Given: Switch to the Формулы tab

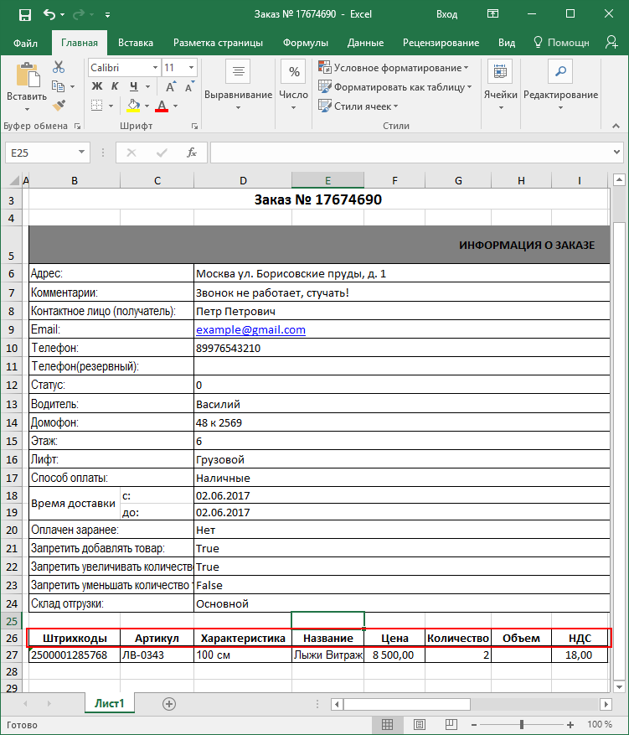Looking at the screenshot, I should point(306,43).
